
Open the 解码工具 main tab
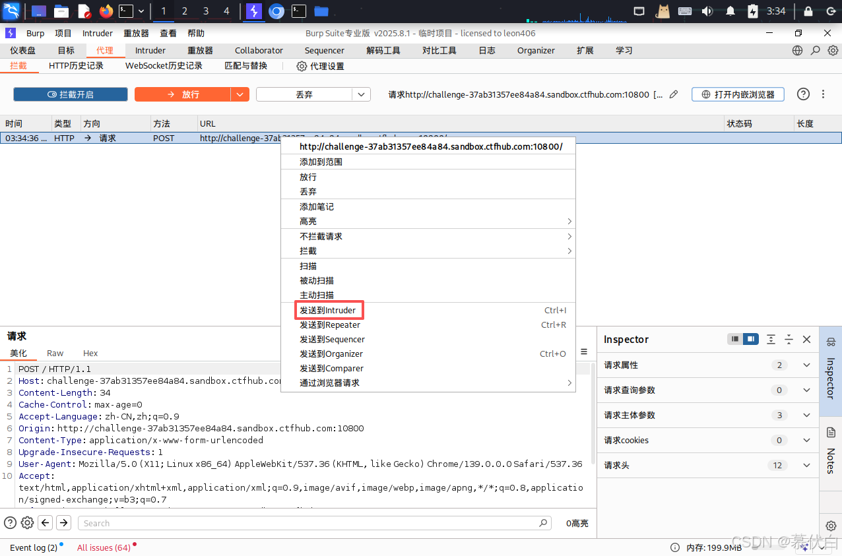(x=383, y=50)
